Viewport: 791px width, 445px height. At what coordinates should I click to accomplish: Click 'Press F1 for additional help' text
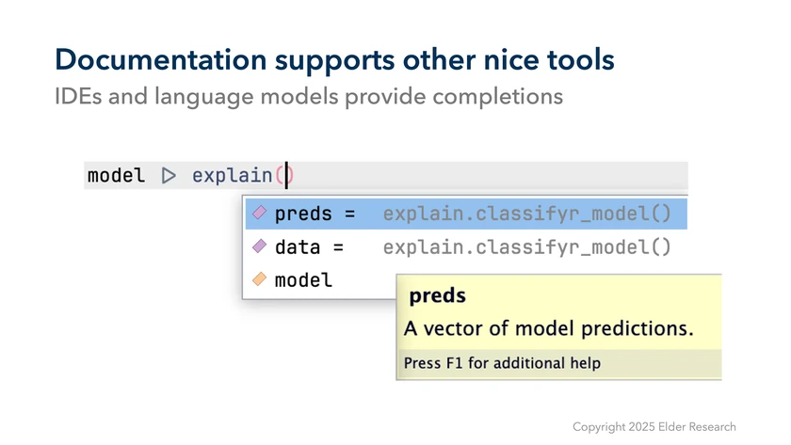(502, 362)
